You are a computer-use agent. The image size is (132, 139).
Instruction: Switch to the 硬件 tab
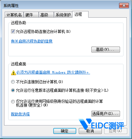pyautogui.click(x=31, y=15)
